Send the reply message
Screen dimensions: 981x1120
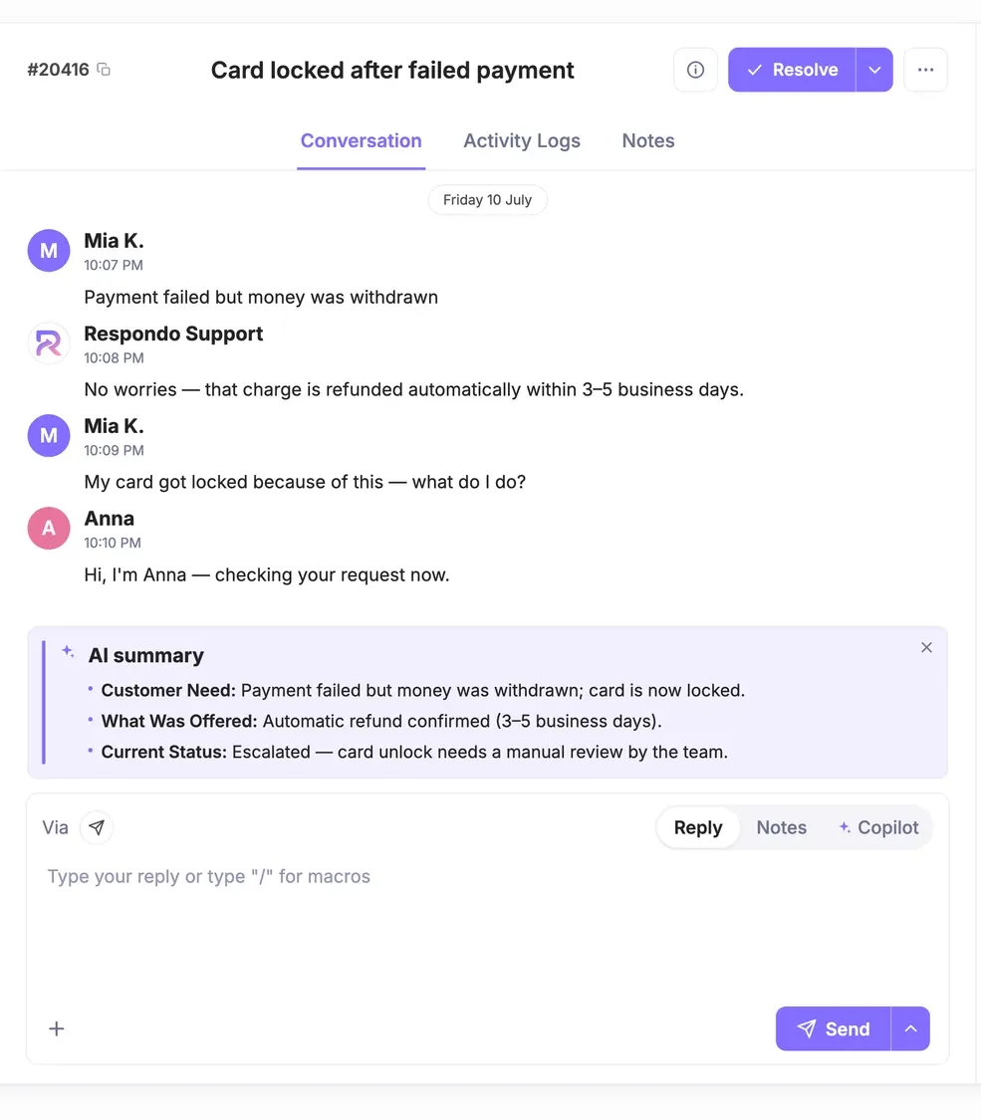833,1028
